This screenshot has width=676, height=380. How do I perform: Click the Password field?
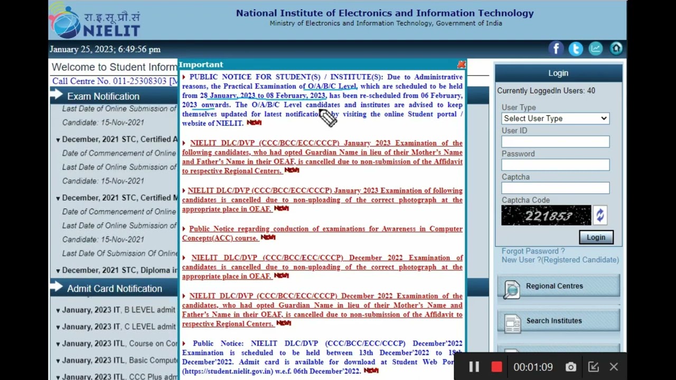coord(555,165)
